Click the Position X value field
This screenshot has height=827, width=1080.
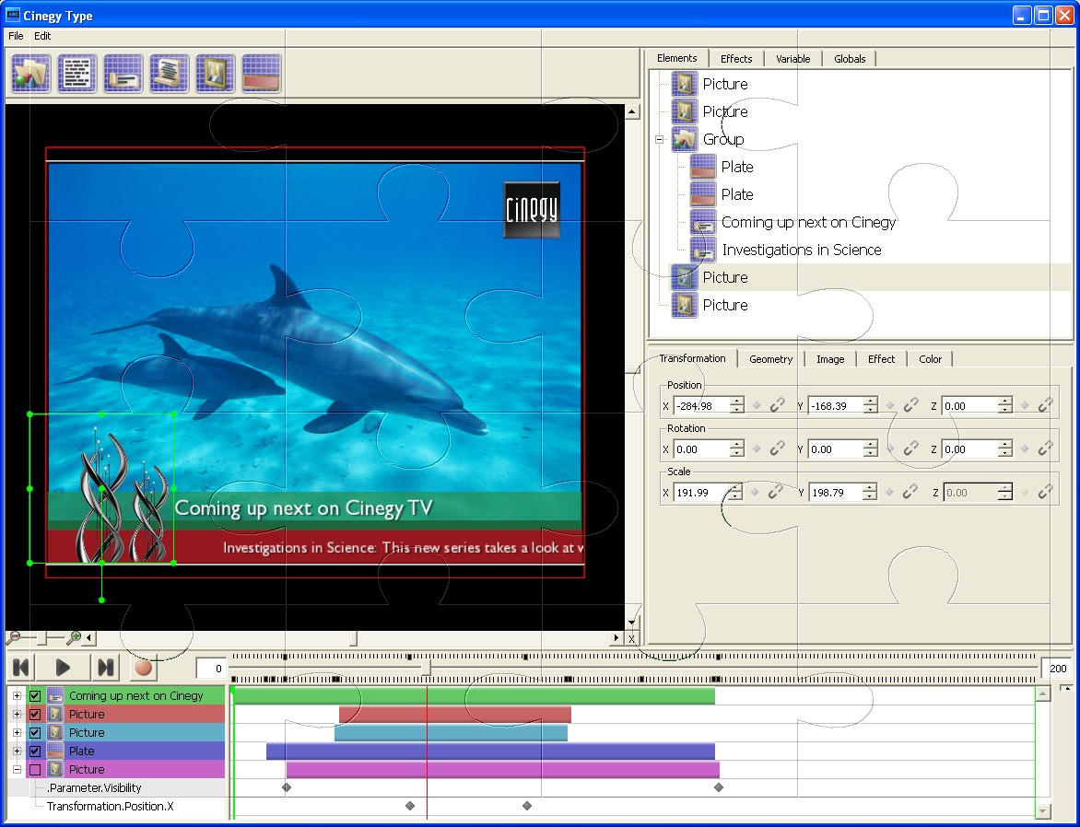tap(700, 405)
